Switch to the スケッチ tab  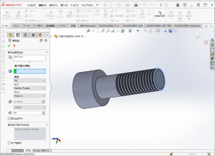pyautogui.click(x=16, y=26)
